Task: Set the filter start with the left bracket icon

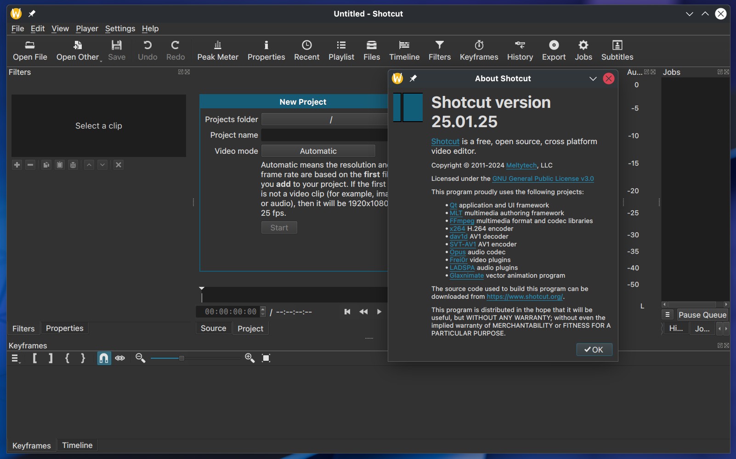Action: [35, 358]
